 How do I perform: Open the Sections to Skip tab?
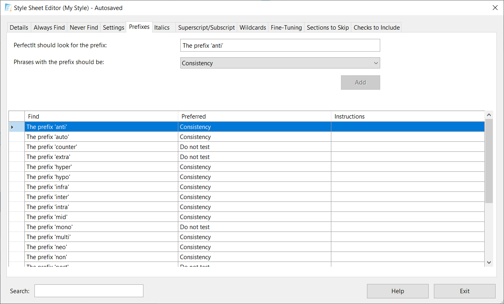(328, 28)
